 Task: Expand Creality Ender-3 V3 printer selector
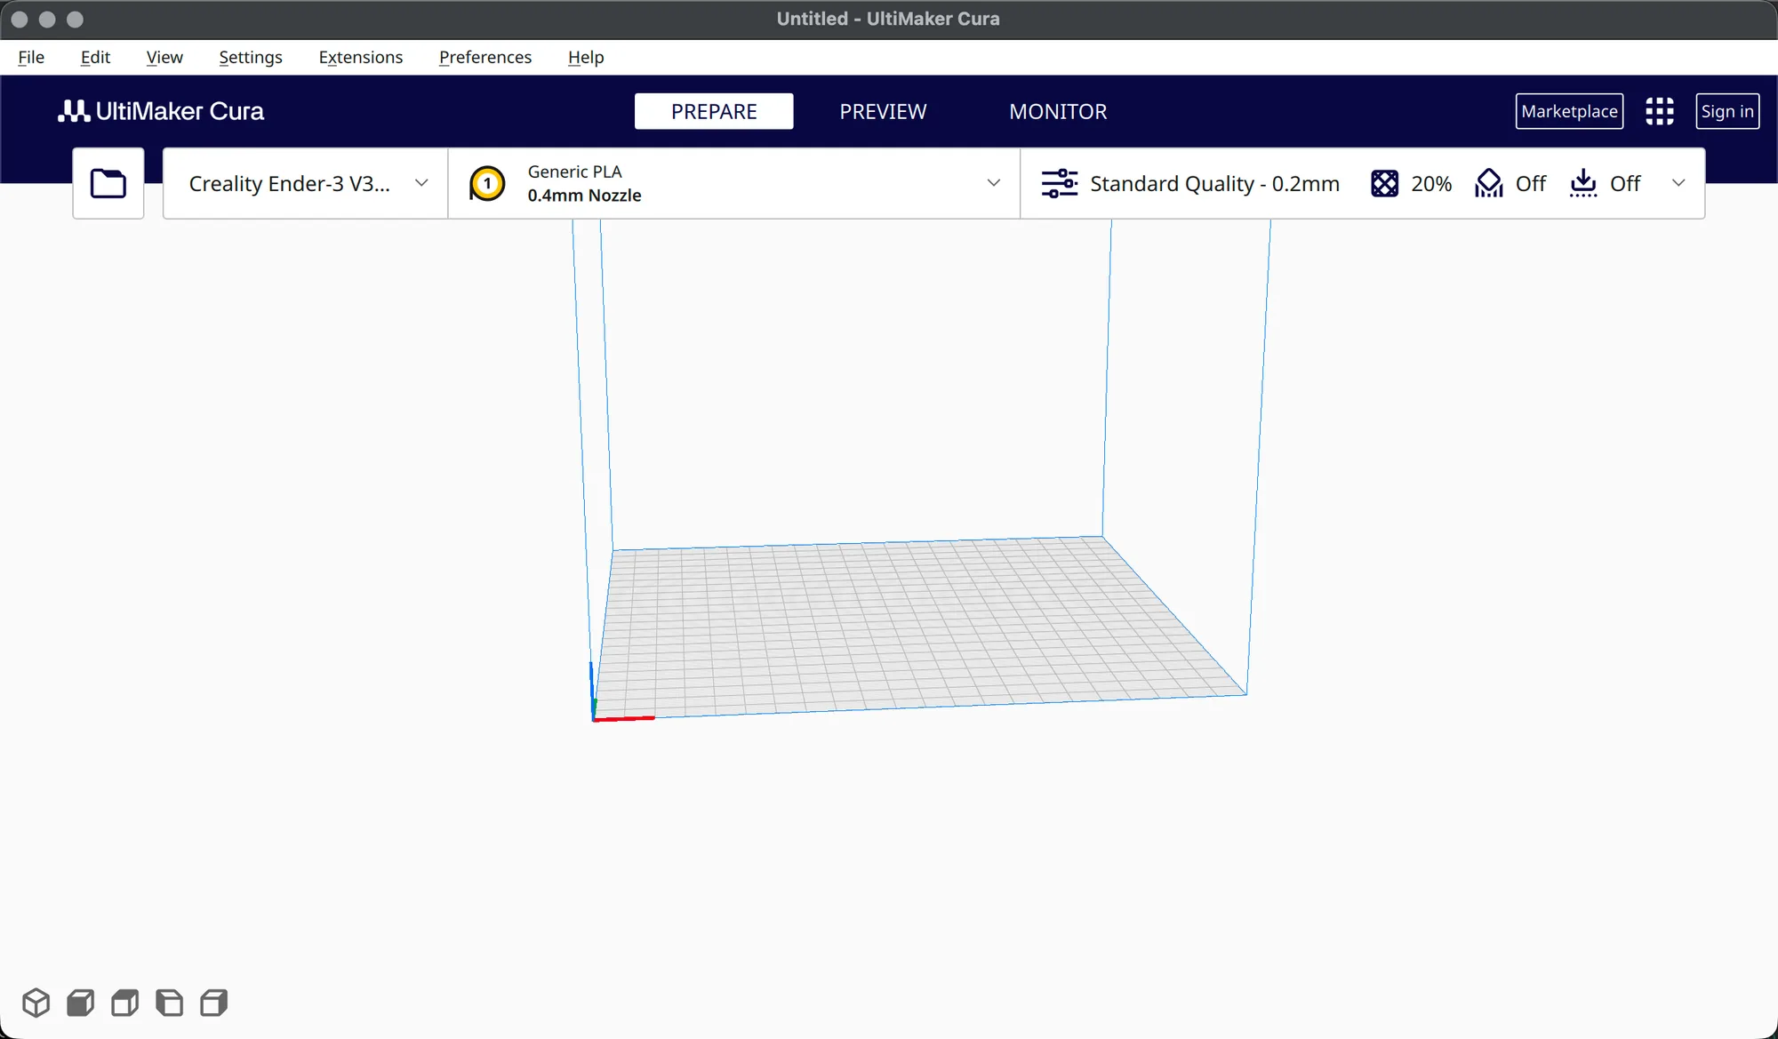pos(306,183)
